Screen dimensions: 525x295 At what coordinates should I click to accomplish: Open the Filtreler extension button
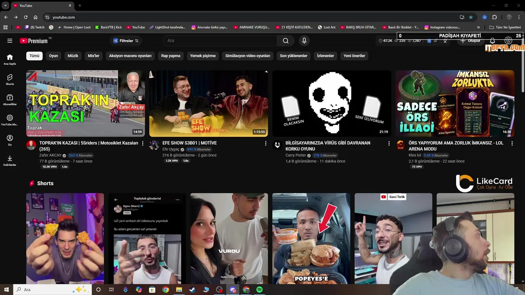coord(126,41)
